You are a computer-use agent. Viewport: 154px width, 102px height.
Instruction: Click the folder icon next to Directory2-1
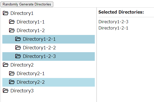(12, 73)
